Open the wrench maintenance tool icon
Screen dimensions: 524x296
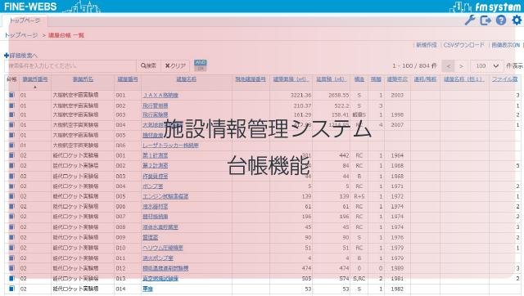[470, 20]
